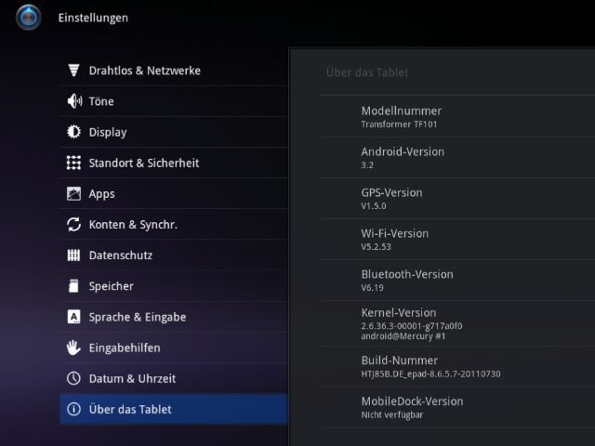Image resolution: width=595 pixels, height=446 pixels.
Task: Select the Standort & Sicherheit grid icon
Action: click(73, 163)
